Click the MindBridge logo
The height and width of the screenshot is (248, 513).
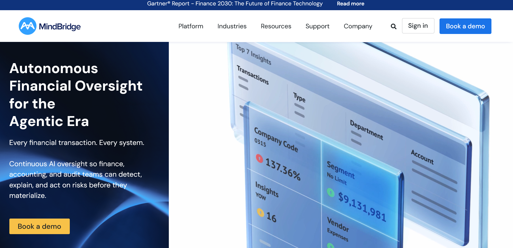pos(50,26)
